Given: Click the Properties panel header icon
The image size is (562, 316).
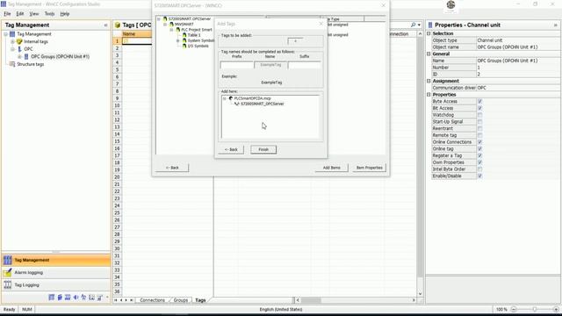Looking at the screenshot, I should [x=430, y=25].
